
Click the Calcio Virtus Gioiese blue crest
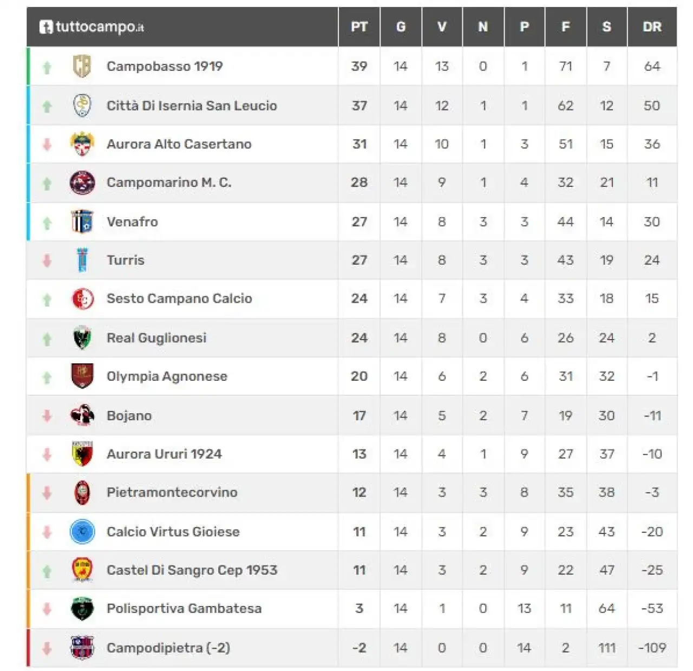[x=82, y=531]
